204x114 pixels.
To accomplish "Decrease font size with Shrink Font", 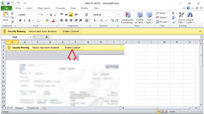I will pos(55,15).
